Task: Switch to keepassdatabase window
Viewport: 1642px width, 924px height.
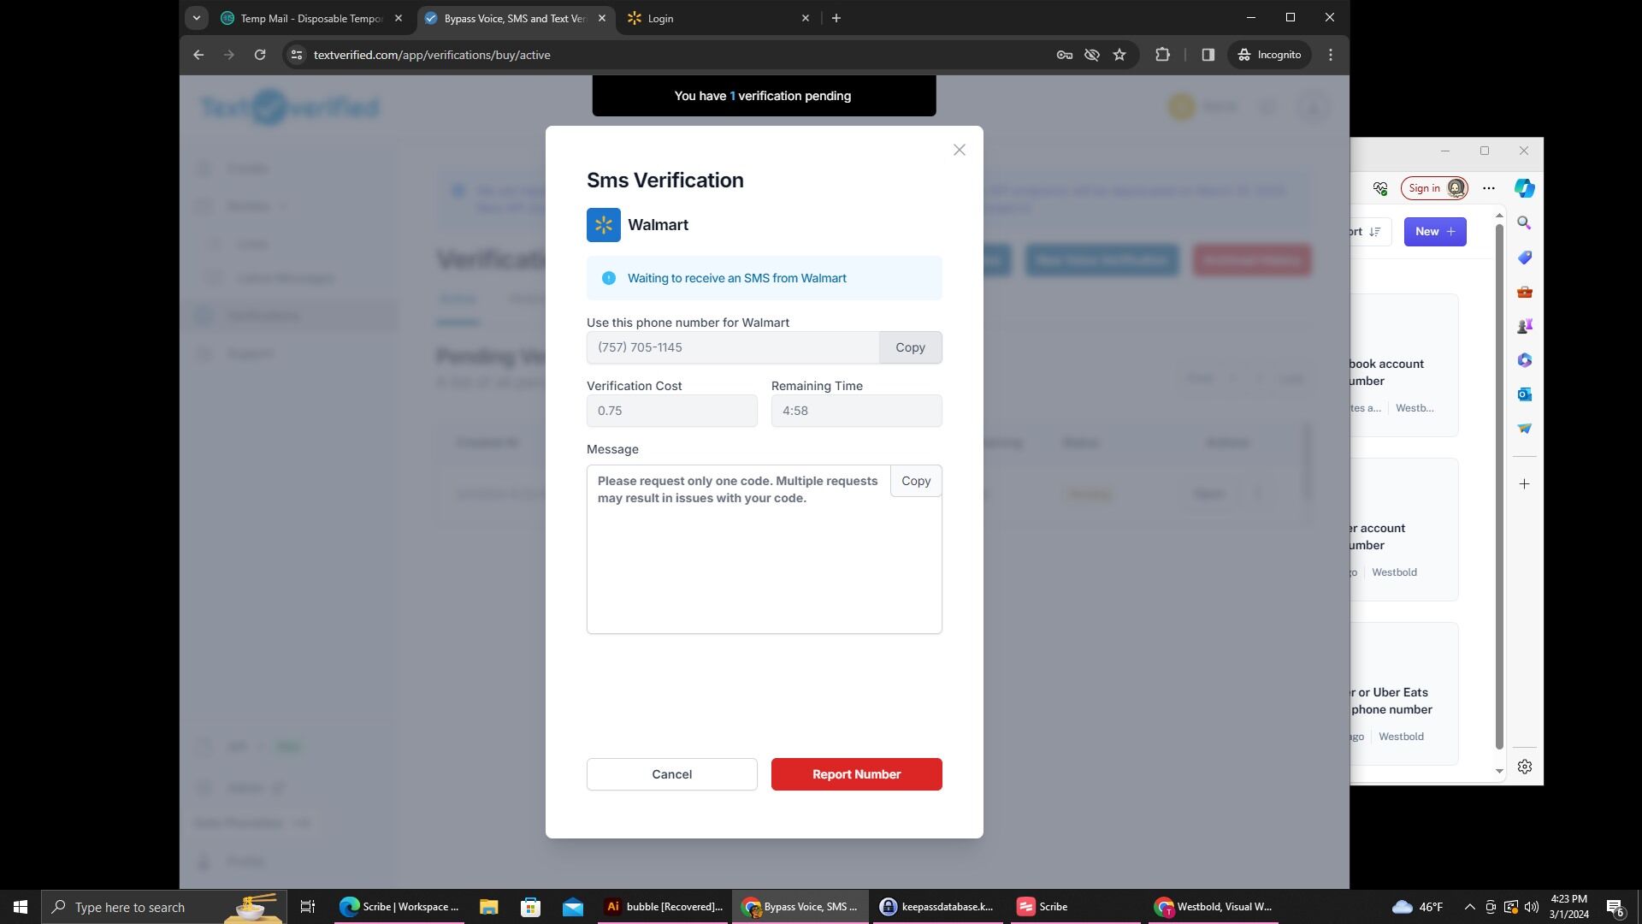Action: 937,907
